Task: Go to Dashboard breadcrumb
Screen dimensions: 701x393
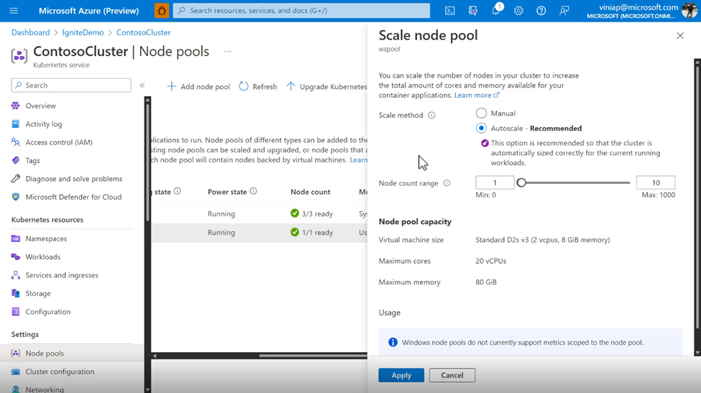Action: [30, 32]
